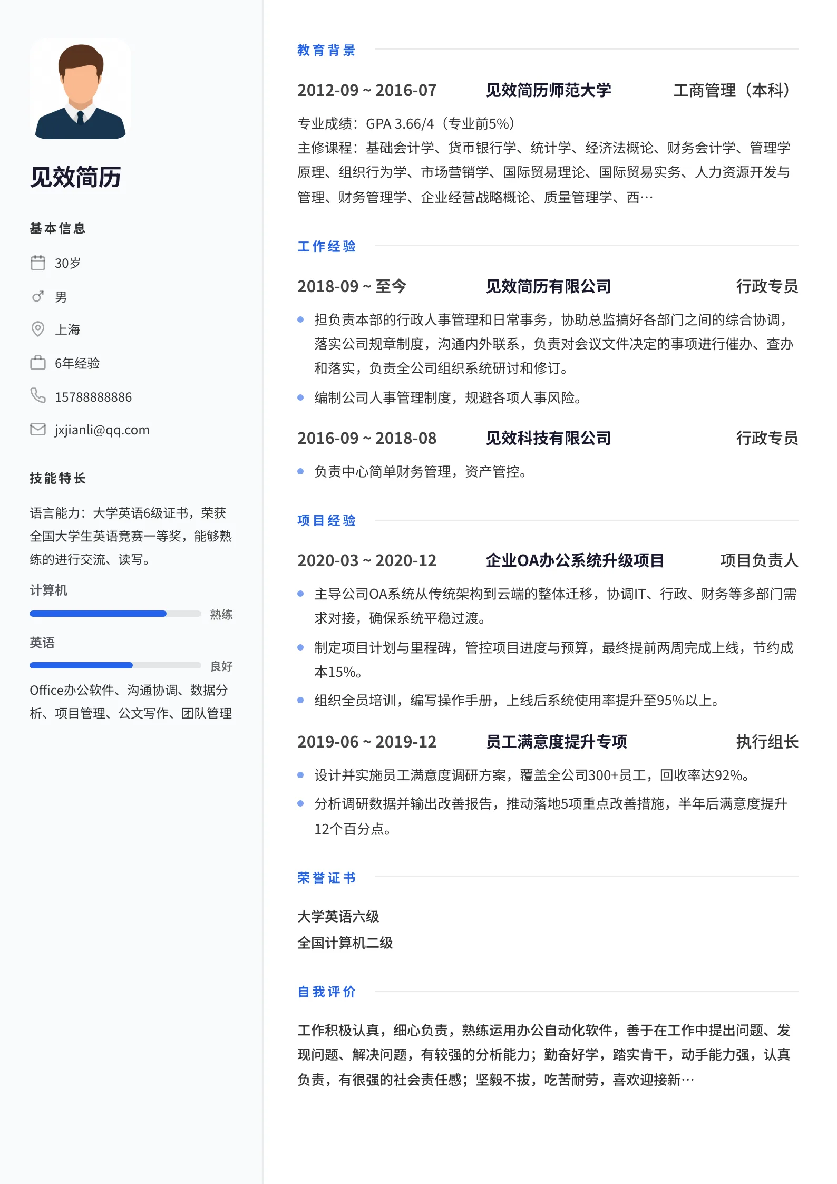This screenshot has width=837, height=1184.
Task: Click the company 见效科技有限公司
Action: point(548,438)
